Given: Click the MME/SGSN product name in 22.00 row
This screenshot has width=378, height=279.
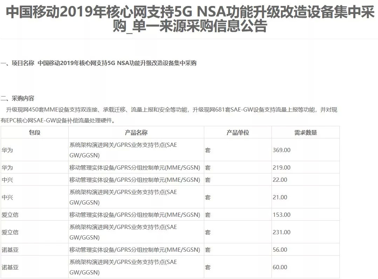Looking at the screenshot, I should pyautogui.click(x=135, y=180).
